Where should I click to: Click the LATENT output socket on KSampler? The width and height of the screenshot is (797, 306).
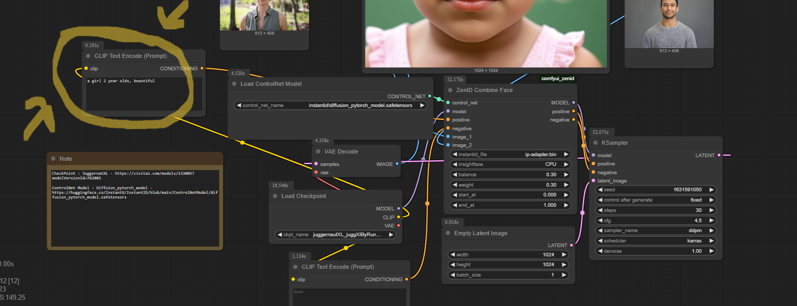(x=718, y=155)
